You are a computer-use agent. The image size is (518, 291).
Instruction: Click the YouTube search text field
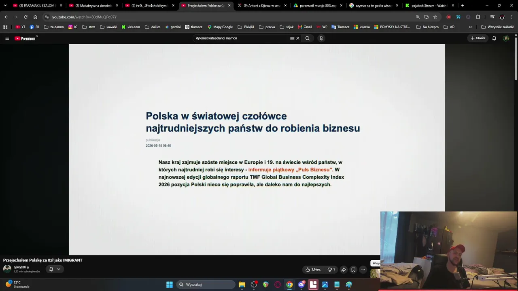[241, 38]
